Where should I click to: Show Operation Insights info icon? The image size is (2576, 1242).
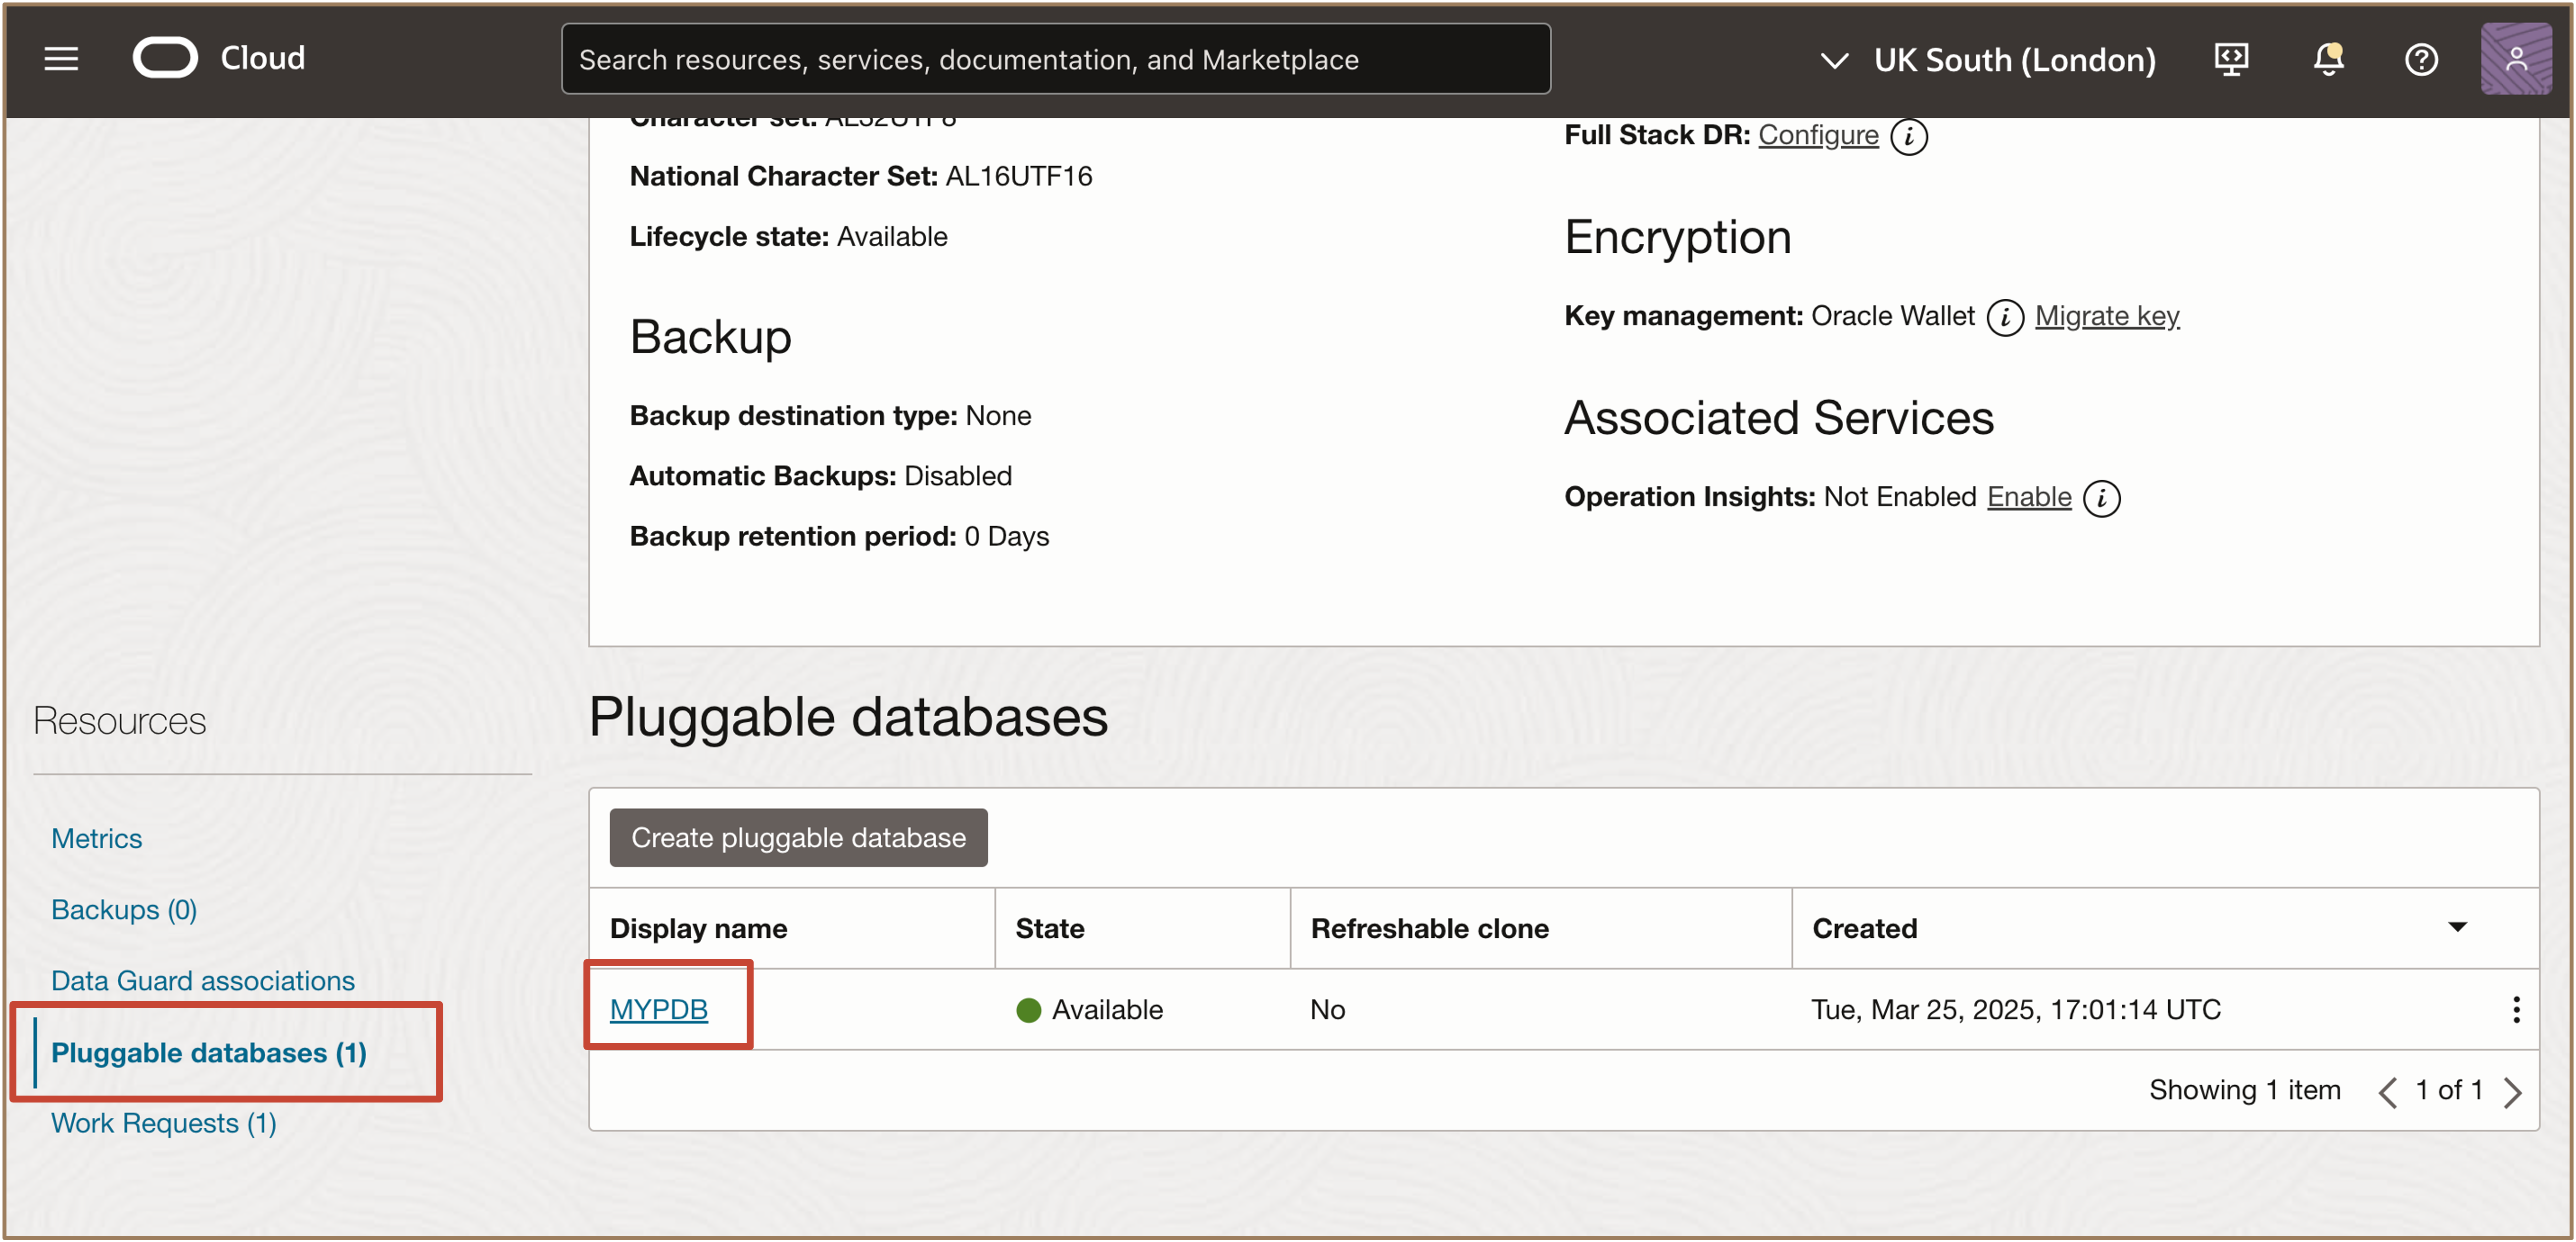(x=2101, y=497)
